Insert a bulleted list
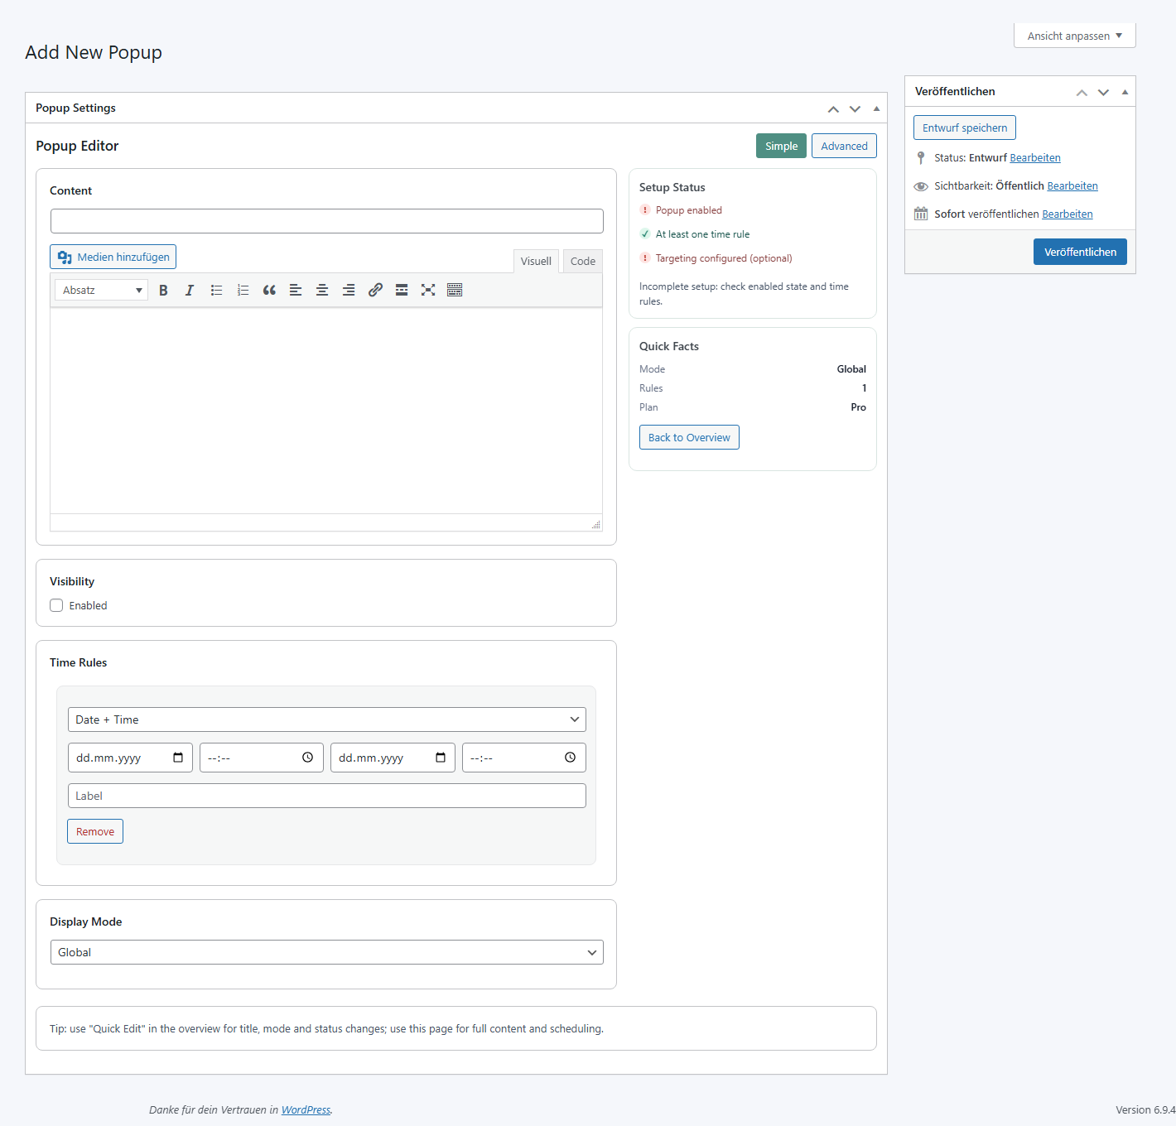1176x1126 pixels. [x=216, y=290]
